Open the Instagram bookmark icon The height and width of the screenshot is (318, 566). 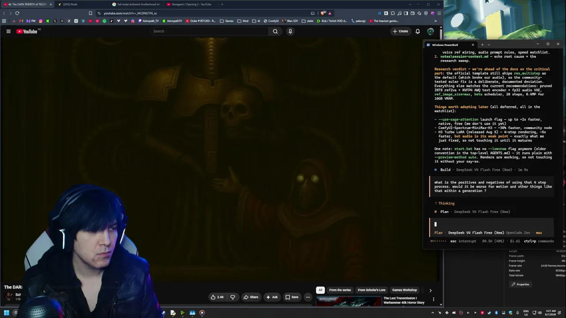[x=41, y=21]
